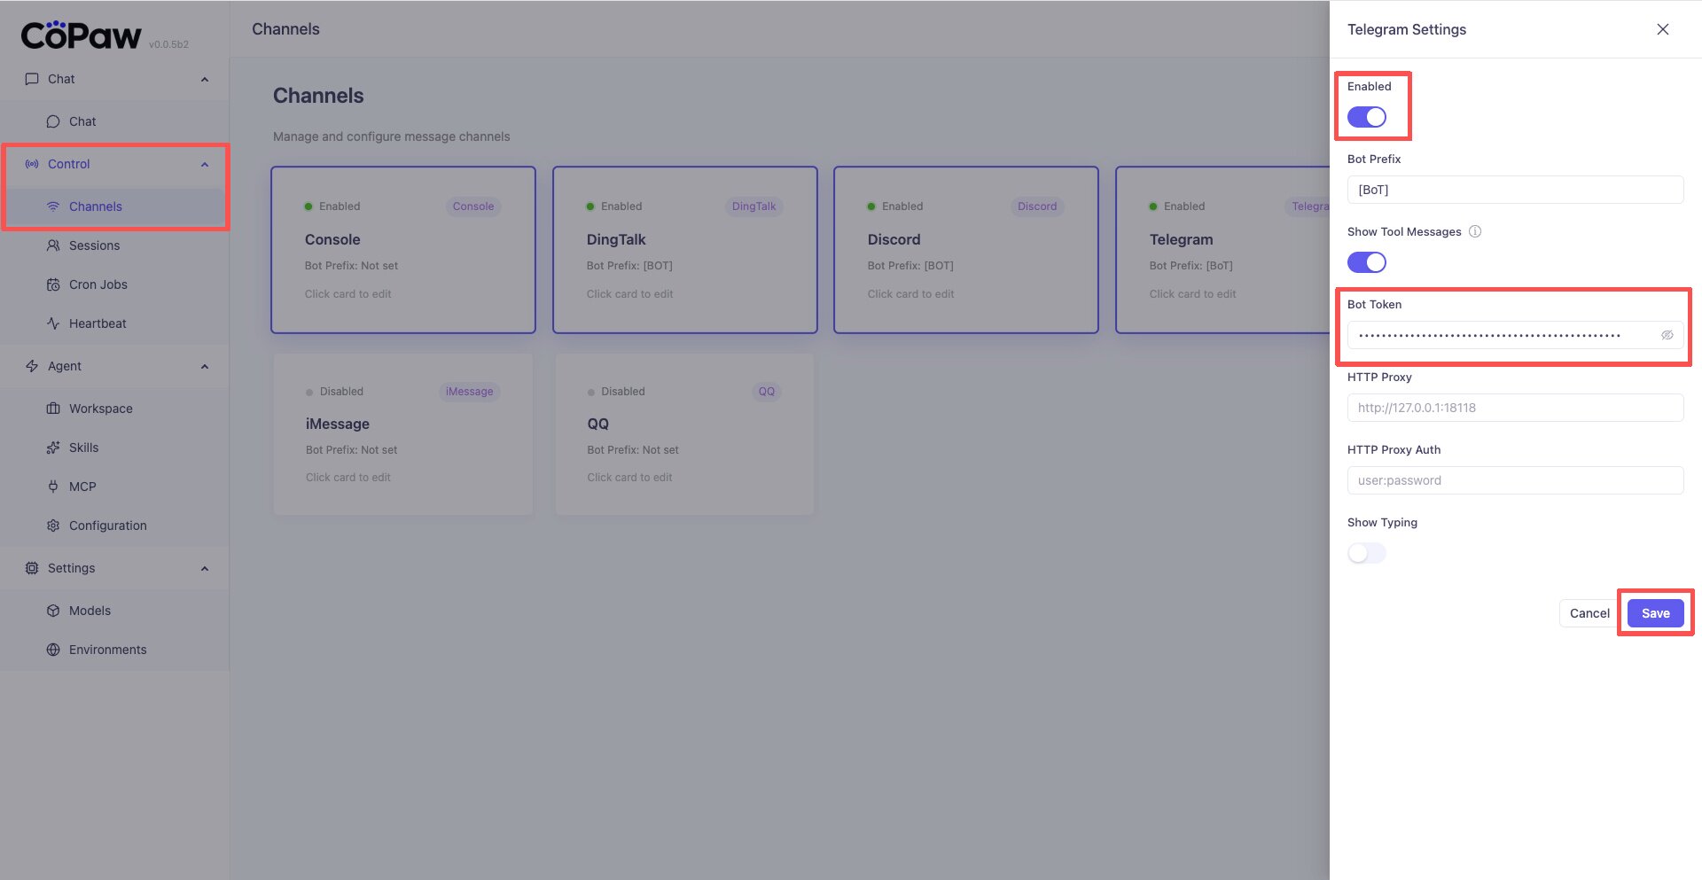Click the Discord tag badge
1702x880 pixels.
pyautogui.click(x=1037, y=206)
